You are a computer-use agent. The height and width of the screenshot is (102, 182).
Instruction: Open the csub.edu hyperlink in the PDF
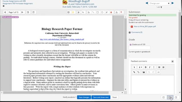click(62, 39)
